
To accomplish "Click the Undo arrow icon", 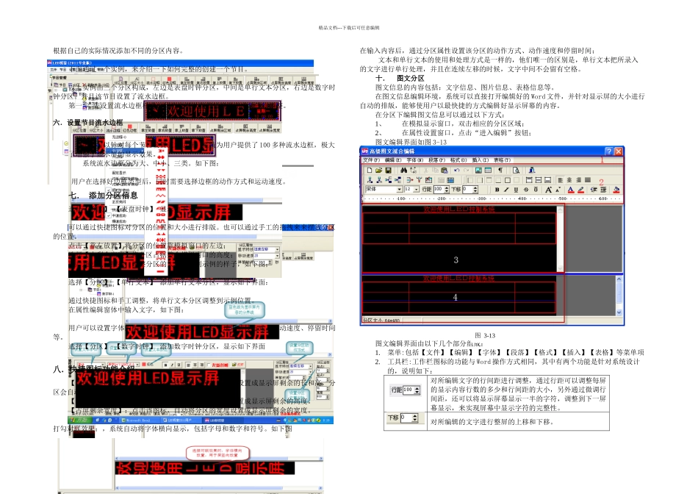I will click(457, 170).
